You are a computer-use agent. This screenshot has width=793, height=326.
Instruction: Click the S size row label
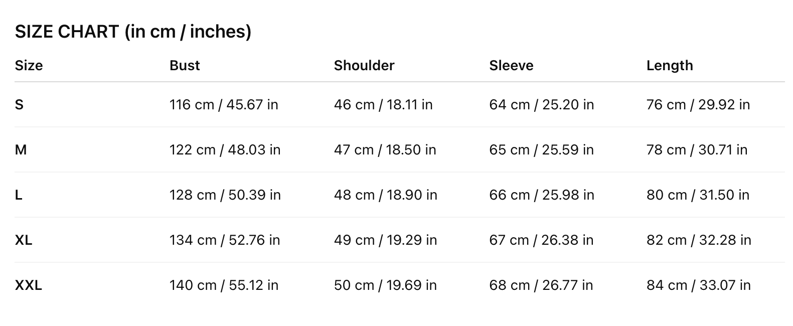(x=19, y=105)
